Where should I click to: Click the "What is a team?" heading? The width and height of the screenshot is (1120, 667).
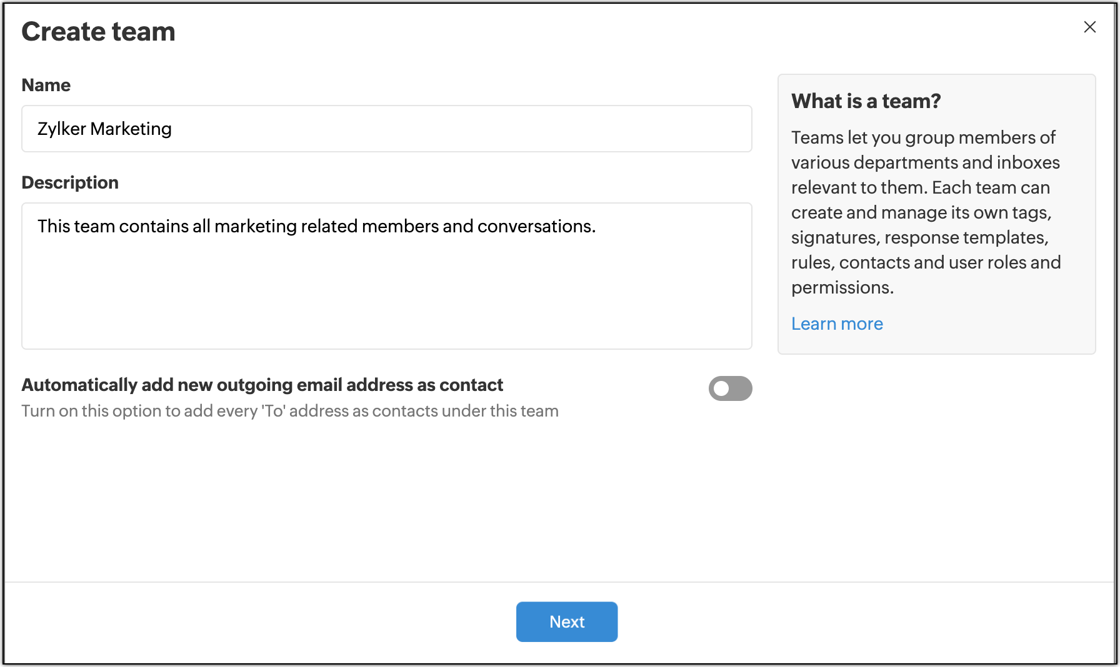(866, 101)
